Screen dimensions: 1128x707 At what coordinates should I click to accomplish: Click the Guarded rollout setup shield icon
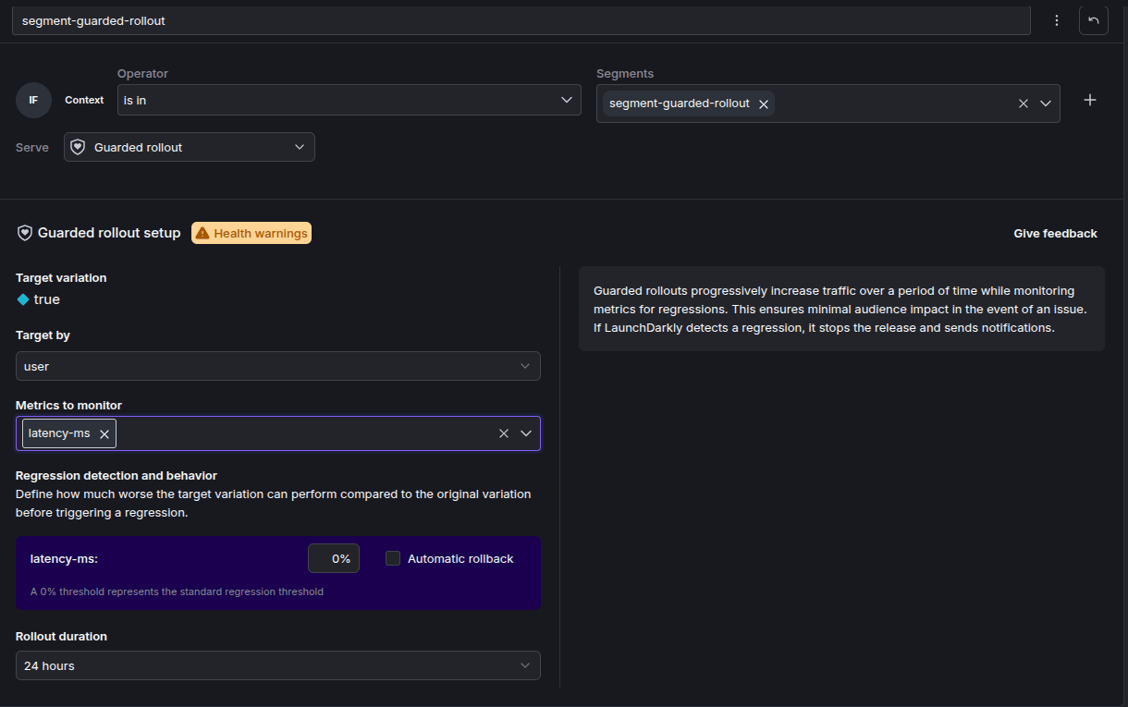(25, 233)
